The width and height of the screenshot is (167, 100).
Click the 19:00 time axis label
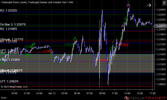pyautogui.click(x=14, y=93)
